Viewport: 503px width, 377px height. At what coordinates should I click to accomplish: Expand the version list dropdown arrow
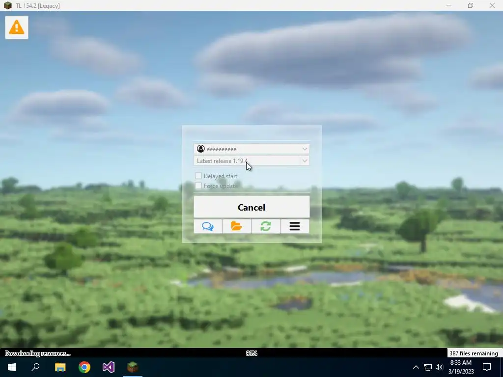tap(305, 161)
